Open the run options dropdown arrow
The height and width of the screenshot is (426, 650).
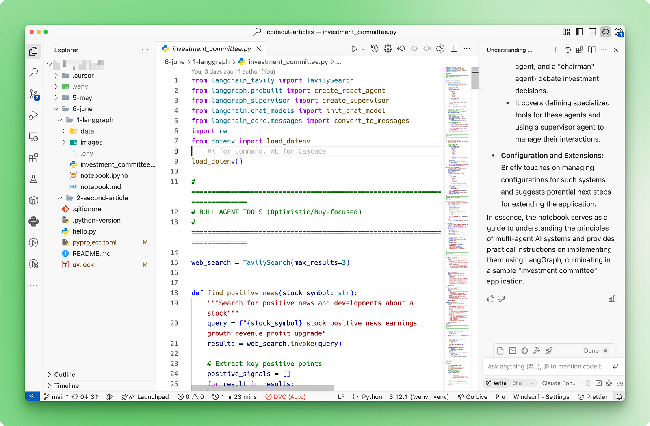coord(363,49)
